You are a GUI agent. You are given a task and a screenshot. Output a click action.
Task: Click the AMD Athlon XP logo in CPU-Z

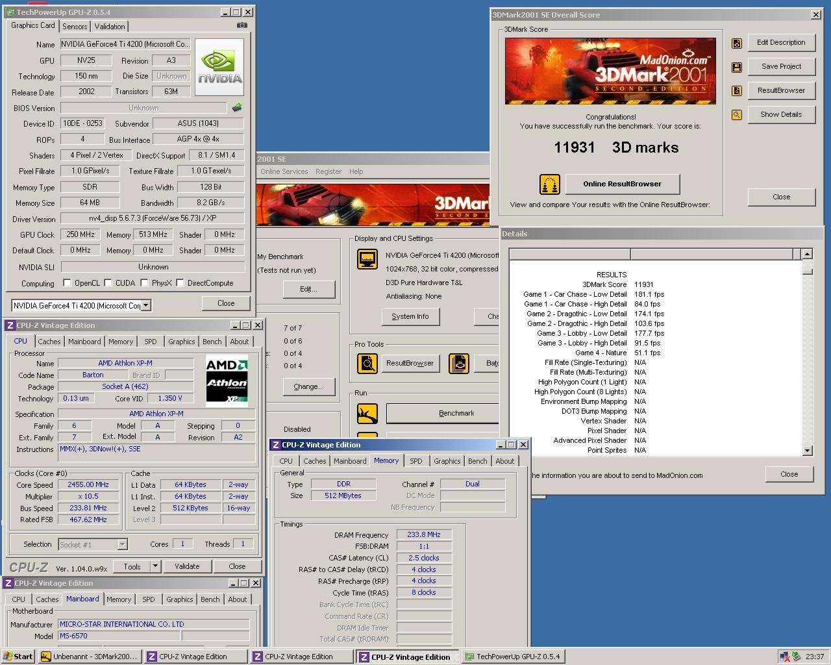pos(227,381)
